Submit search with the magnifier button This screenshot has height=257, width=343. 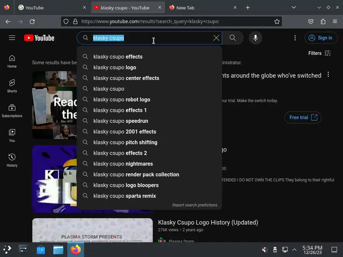coord(232,38)
